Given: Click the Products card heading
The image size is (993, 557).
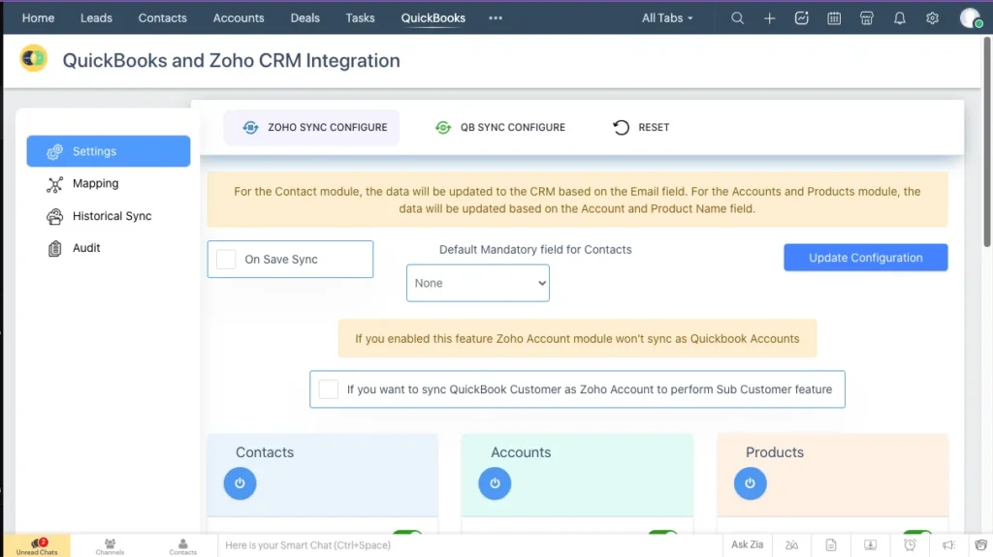Looking at the screenshot, I should [775, 452].
